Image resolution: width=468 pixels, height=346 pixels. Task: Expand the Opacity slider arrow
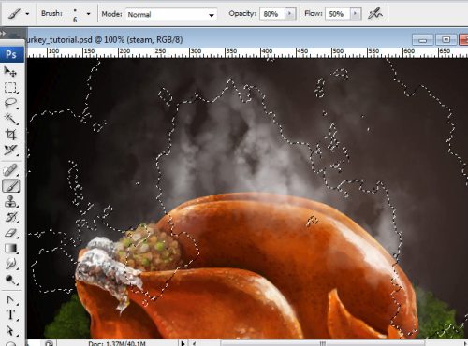click(x=290, y=14)
